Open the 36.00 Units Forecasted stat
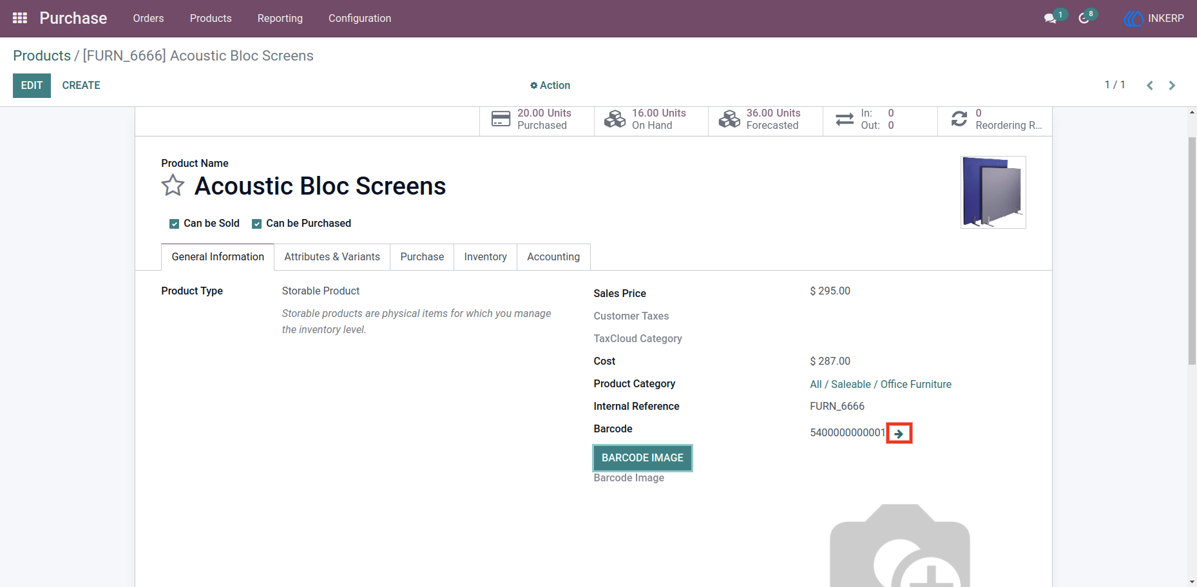Image resolution: width=1197 pixels, height=587 pixels. point(765,120)
